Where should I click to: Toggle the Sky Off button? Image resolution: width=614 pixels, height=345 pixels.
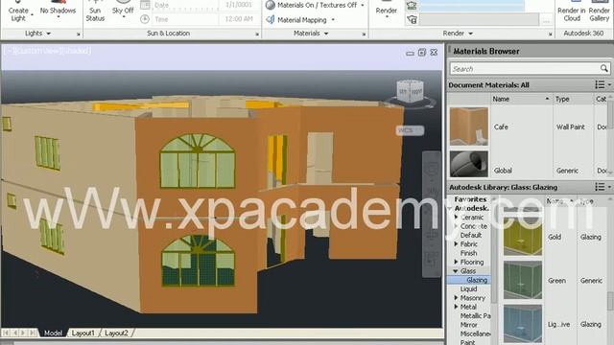point(123,11)
